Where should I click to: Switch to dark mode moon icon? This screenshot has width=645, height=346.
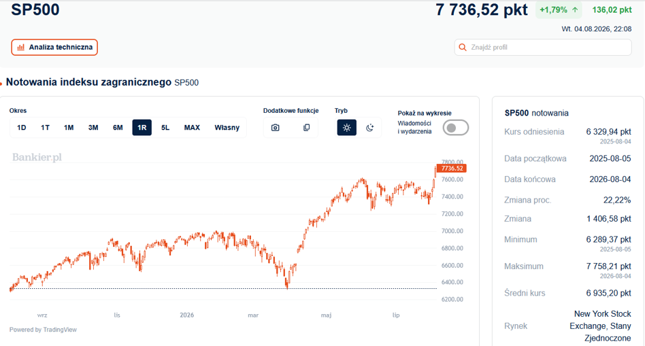[x=370, y=128]
